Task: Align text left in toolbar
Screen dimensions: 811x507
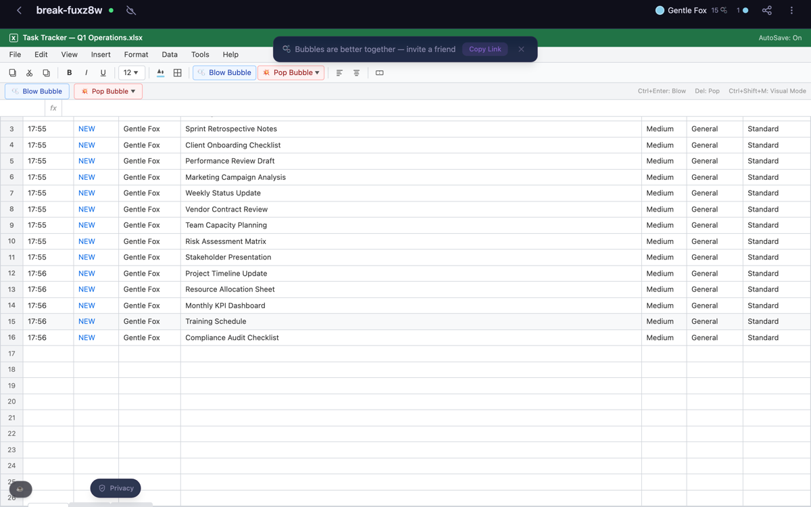Action: tap(339, 73)
